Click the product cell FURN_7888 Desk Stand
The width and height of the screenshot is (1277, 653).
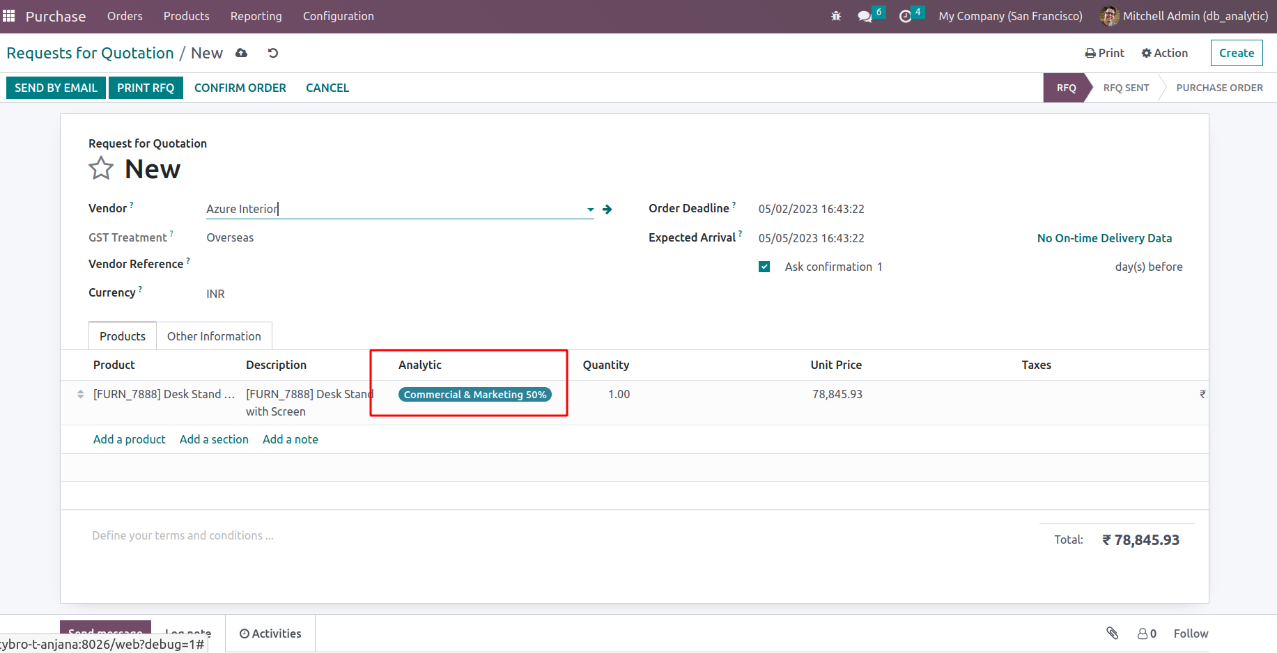(164, 394)
